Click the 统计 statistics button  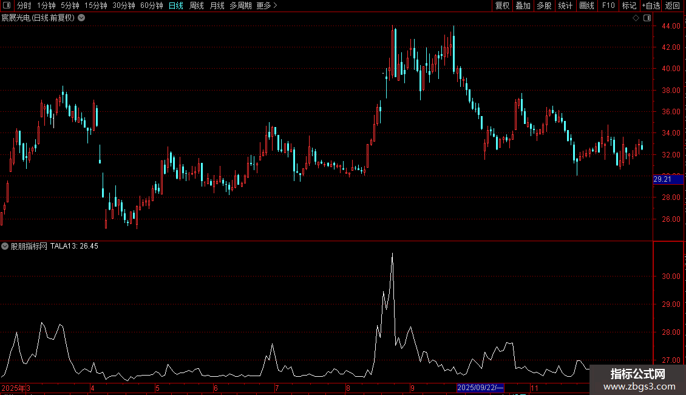[565, 5]
